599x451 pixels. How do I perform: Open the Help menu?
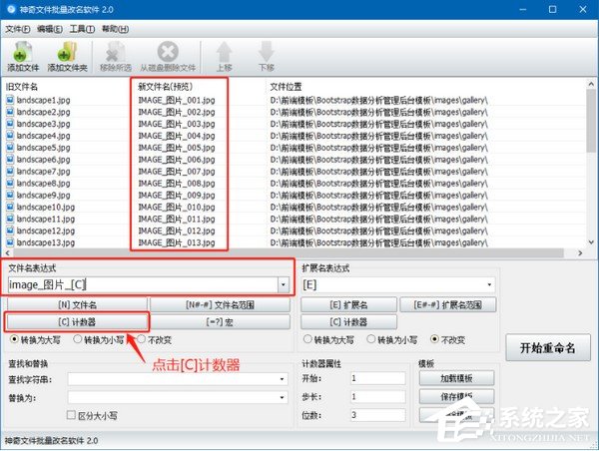click(115, 29)
